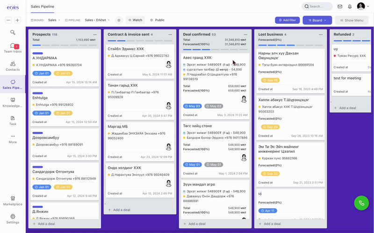This screenshot has width=374, height=233.
Task: Click blue May 03 date tag
Action: [x=193, y=106]
